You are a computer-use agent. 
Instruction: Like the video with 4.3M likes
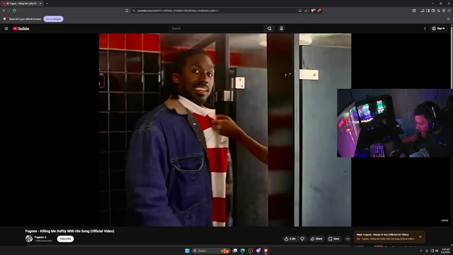coord(290,239)
